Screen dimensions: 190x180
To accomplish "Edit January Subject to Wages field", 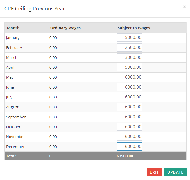I will (130, 38).
